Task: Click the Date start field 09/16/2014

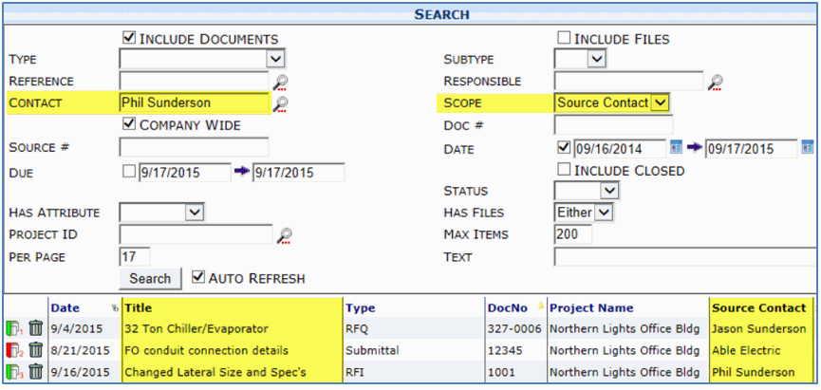Action: 620,149
